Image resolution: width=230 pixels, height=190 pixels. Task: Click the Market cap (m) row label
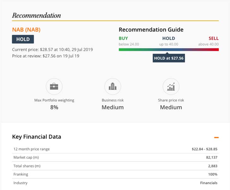tap(26, 157)
